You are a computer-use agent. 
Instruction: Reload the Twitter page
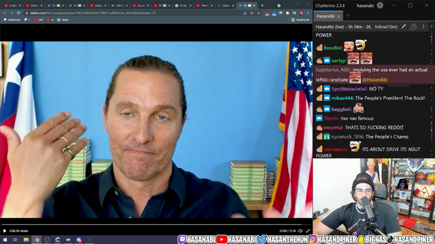pyautogui.click(x=18, y=13)
